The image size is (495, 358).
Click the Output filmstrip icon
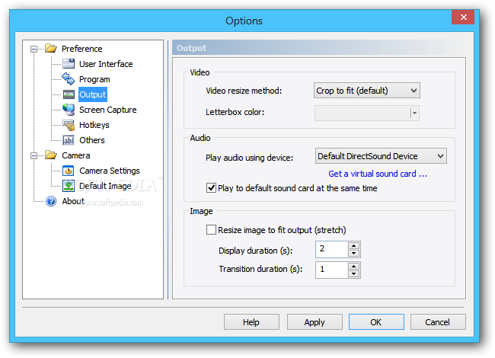tap(69, 94)
